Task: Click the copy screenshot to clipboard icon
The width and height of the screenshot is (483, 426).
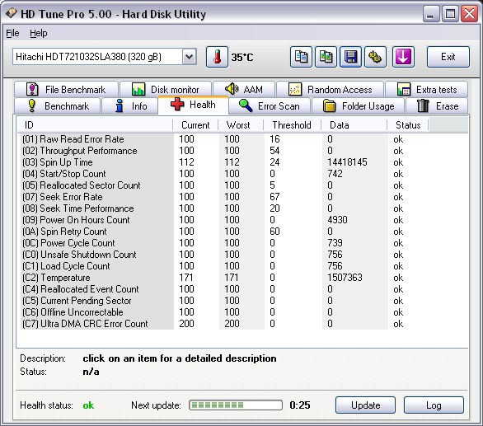Action: pos(326,57)
